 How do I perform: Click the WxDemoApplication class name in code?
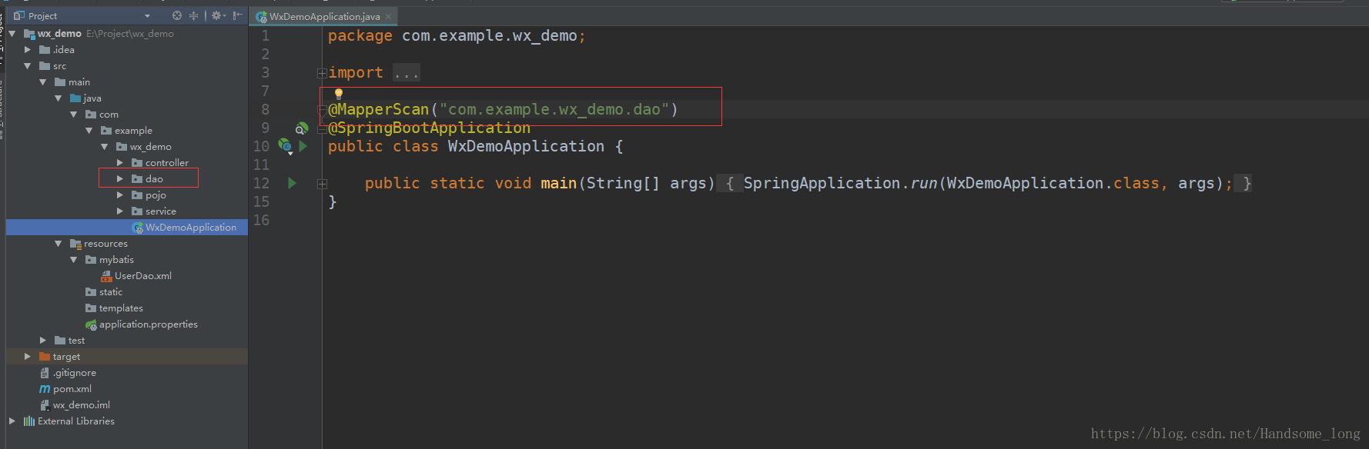coord(526,146)
